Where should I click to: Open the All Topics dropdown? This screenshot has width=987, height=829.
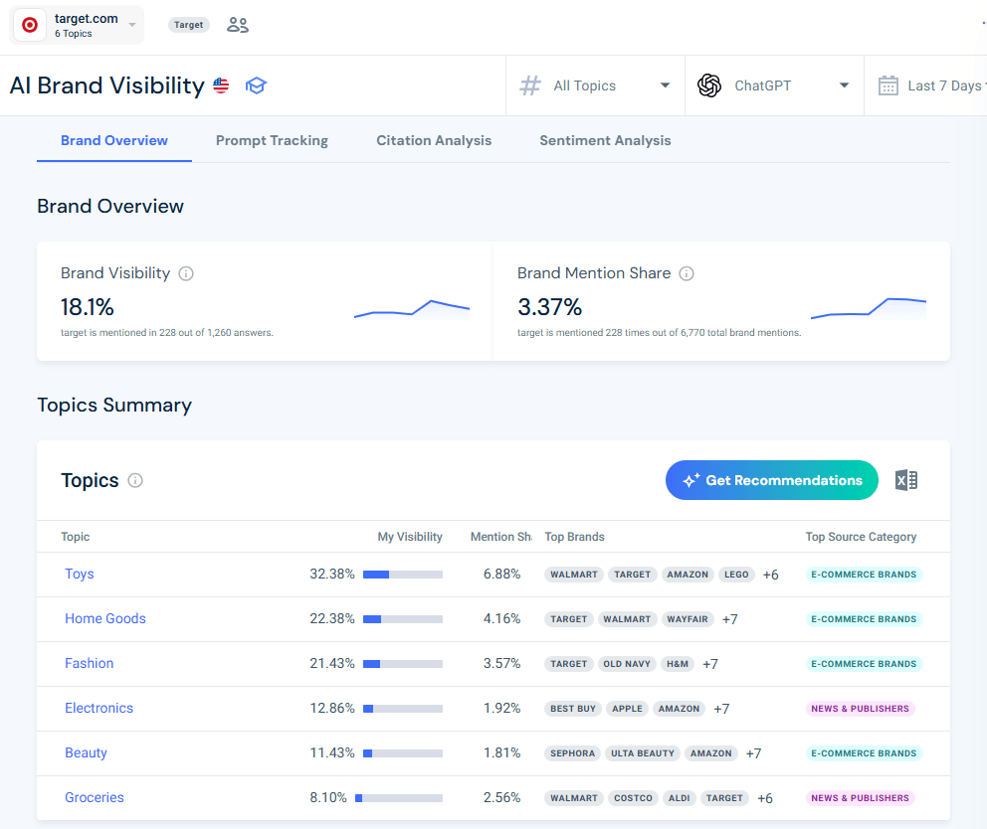(x=595, y=85)
